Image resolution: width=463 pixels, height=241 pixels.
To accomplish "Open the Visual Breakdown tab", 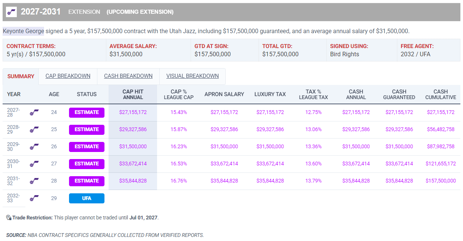I will click(x=193, y=76).
